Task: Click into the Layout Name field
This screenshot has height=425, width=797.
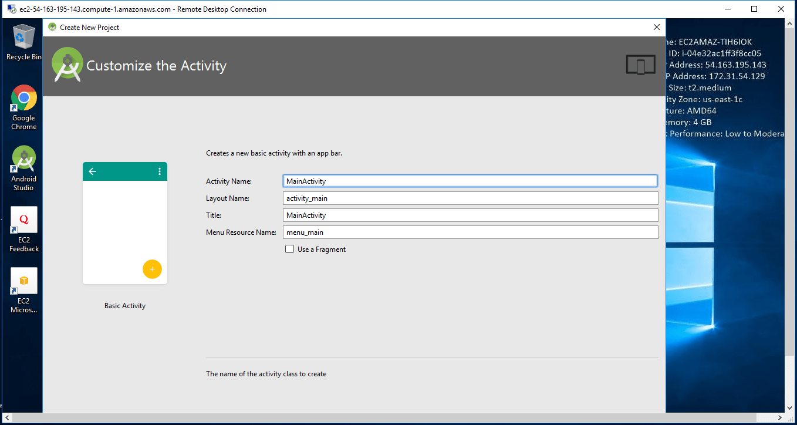Action: pyautogui.click(x=470, y=198)
